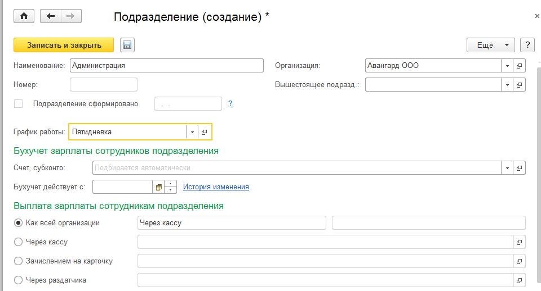The width and height of the screenshot is (541, 291).
Task: Expand the График работы dropdown arrow
Action: (192, 132)
